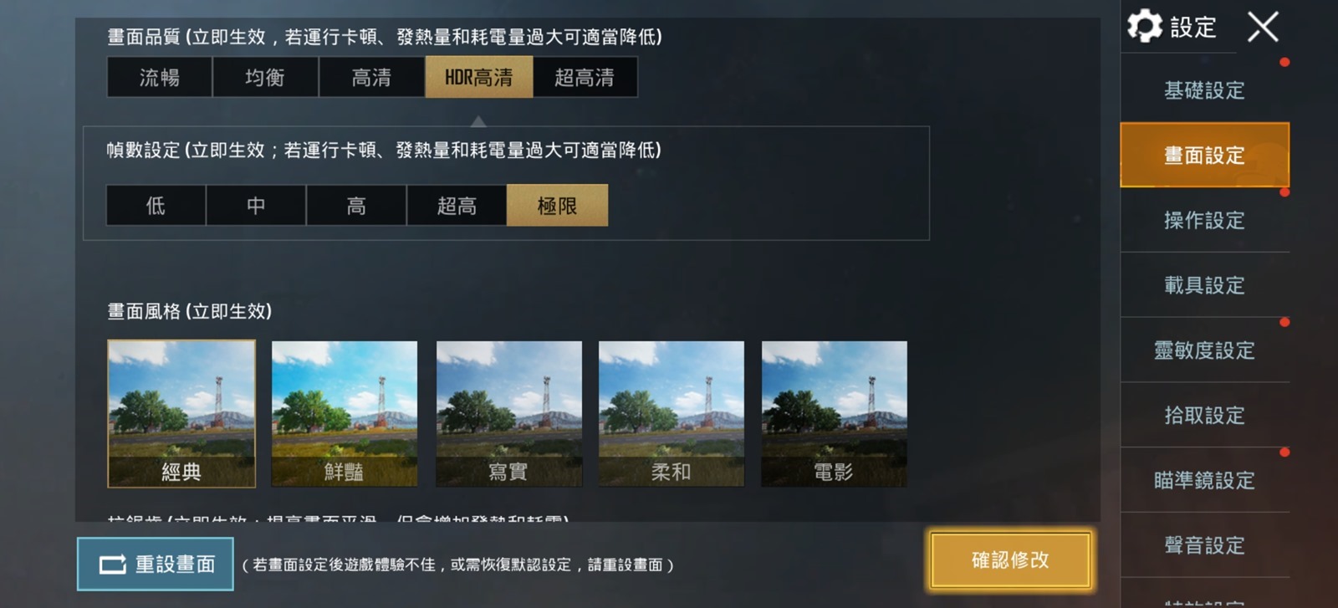Select the 均衡 graphics quality option

[x=265, y=77]
